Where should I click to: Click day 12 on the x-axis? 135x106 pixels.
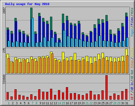[x=51, y=103]
